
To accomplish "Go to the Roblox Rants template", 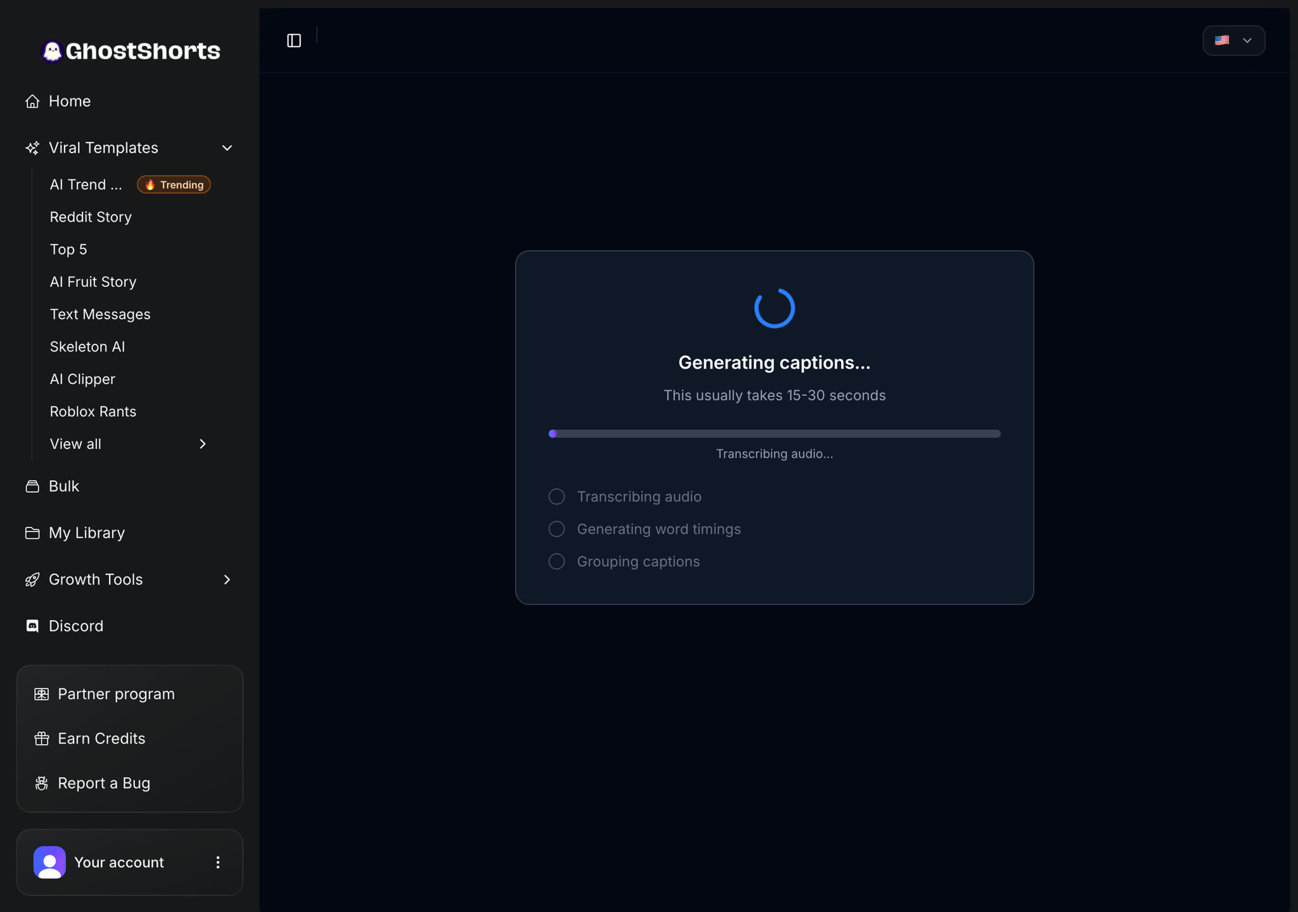I will pyautogui.click(x=93, y=412).
